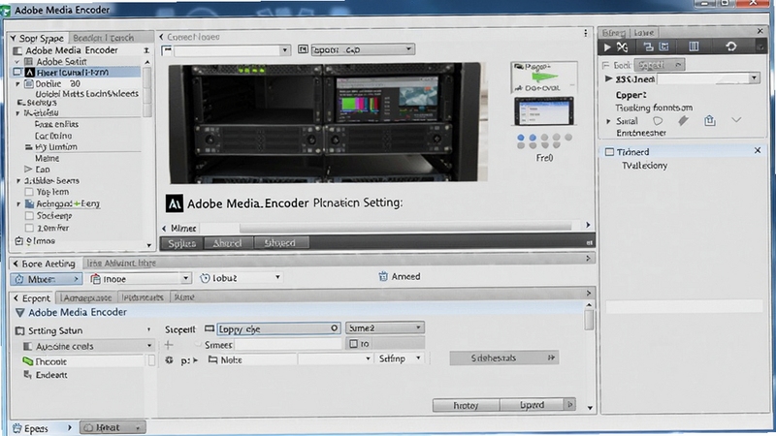The width and height of the screenshot is (776, 436).
Task: Click the gear icon beside p: row
Action: 169,360
